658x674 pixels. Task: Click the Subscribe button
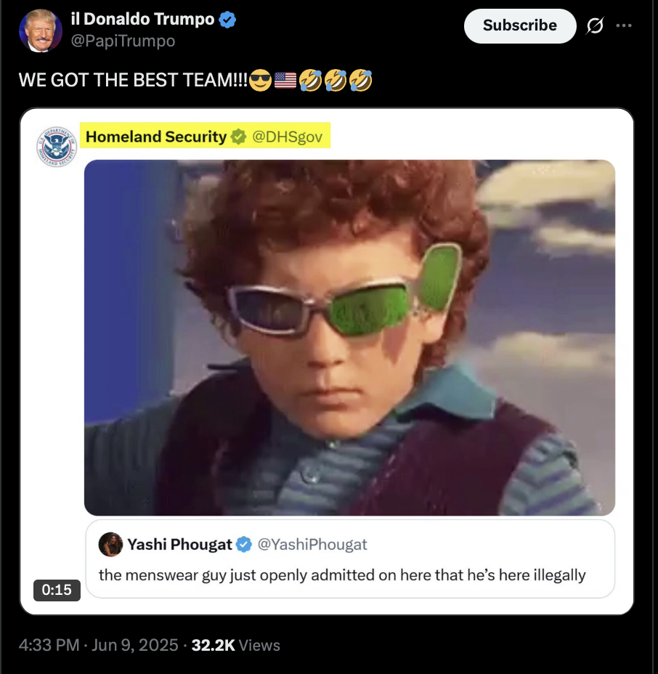coord(519,26)
